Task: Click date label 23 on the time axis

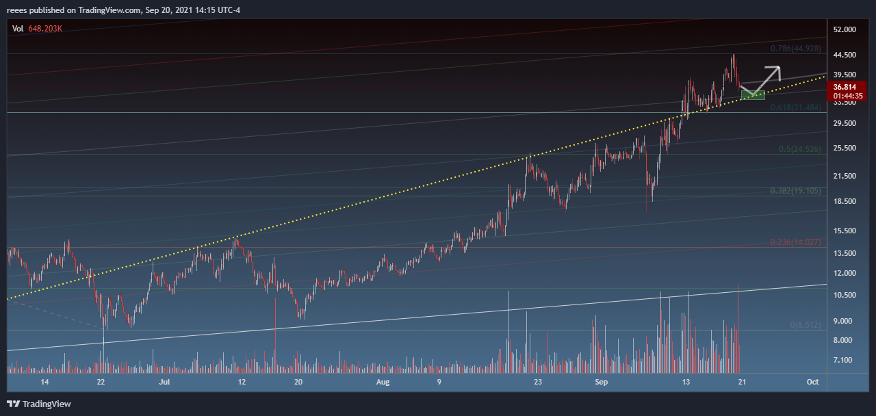Action: (538, 382)
